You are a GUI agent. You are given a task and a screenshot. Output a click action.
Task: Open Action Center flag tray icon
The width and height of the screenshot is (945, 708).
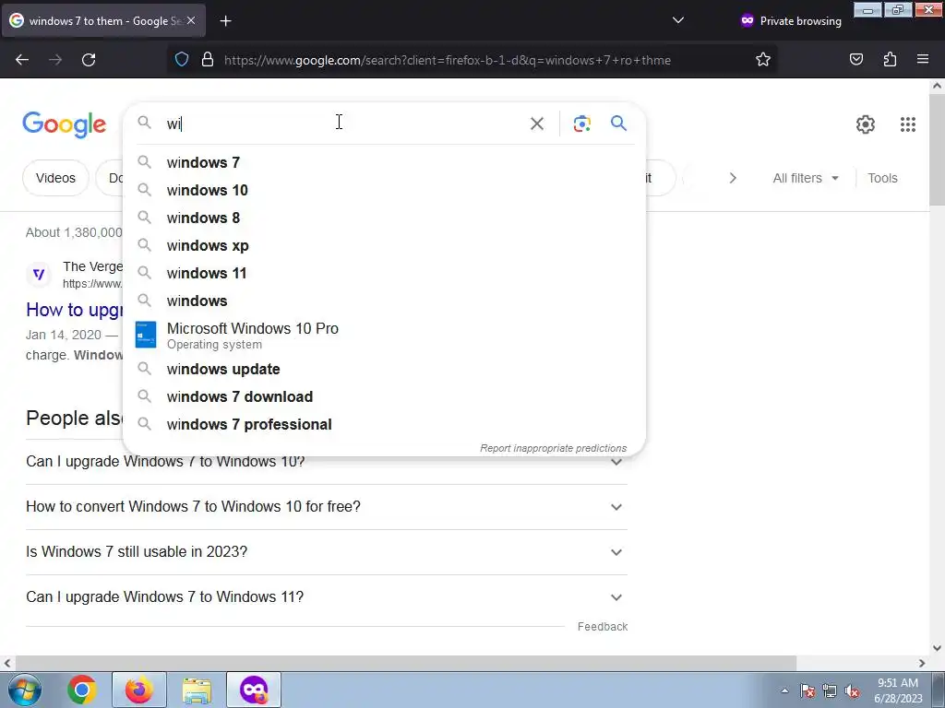[x=807, y=691]
